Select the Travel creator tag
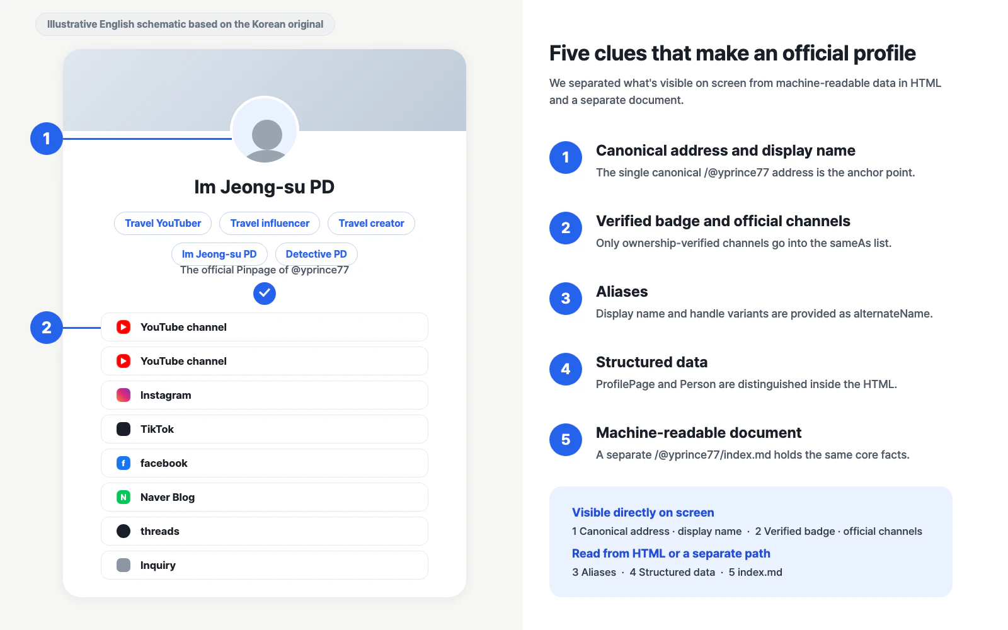Viewport: 1008px width, 630px height. pos(371,223)
